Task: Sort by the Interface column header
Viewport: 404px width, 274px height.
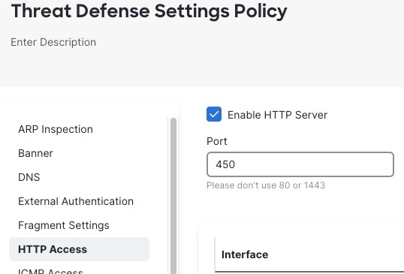Action: (x=245, y=254)
